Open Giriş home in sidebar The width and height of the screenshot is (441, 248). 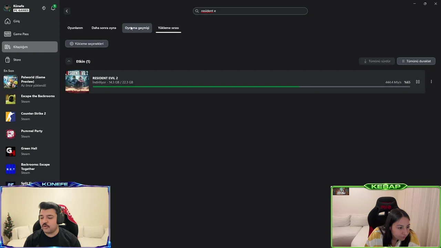tap(30, 21)
